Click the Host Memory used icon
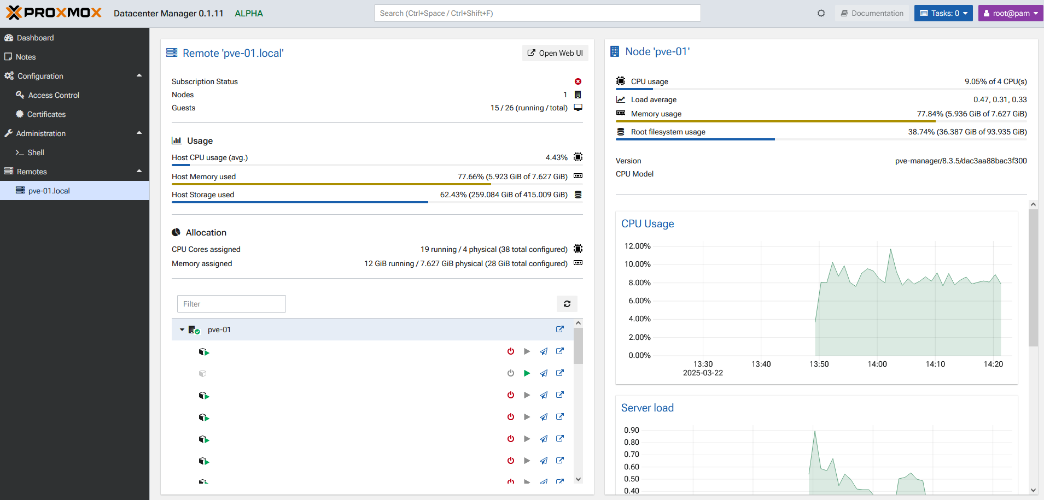The image size is (1044, 500). 578,176
